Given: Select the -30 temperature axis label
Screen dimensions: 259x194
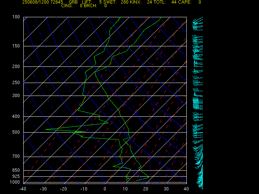Looking at the screenshot, I should point(43,189).
